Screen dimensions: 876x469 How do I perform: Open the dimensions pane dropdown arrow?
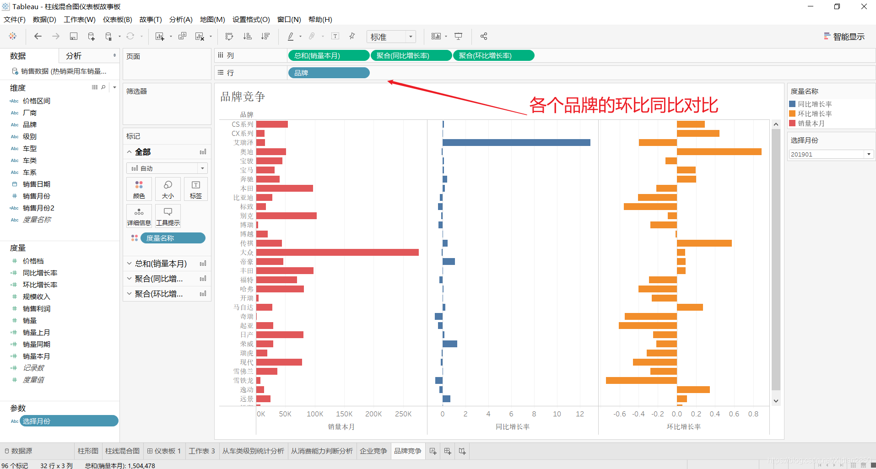click(x=114, y=87)
